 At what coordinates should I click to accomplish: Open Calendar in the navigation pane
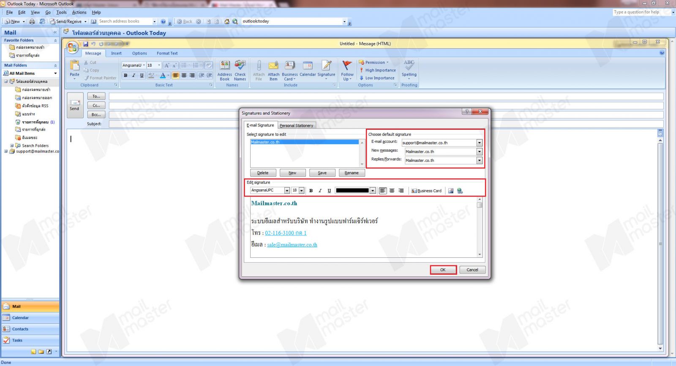pos(30,318)
